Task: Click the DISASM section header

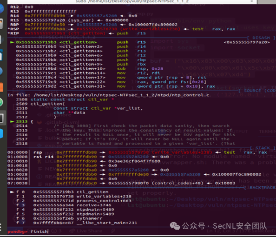Action: 261,38
